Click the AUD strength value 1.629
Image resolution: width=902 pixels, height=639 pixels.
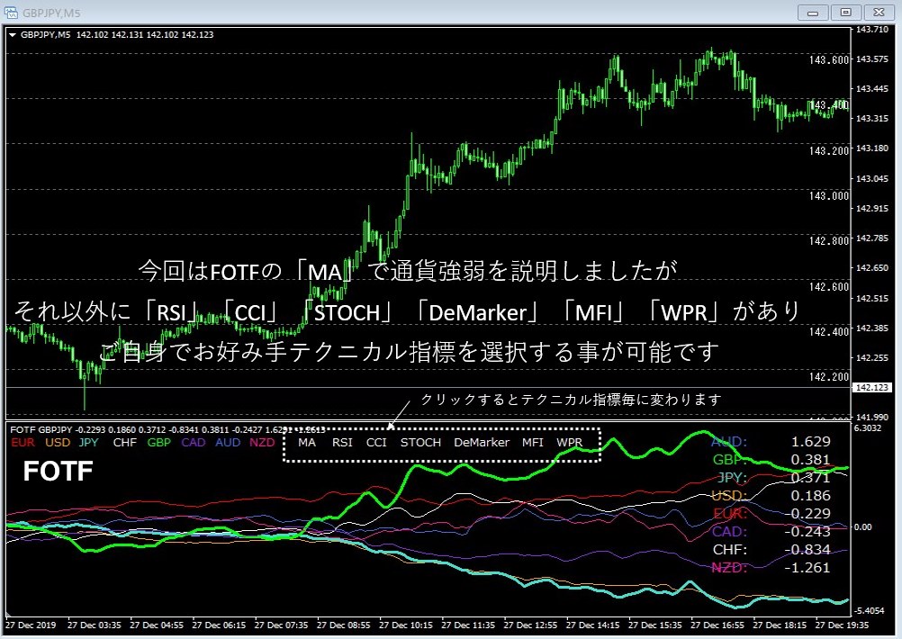pyautogui.click(x=810, y=441)
